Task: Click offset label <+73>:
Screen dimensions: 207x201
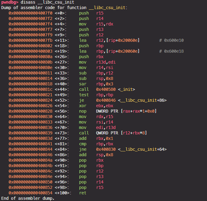Action: (x=62, y=133)
